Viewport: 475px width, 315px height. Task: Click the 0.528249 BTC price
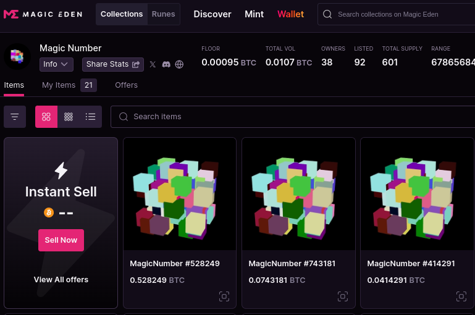(x=158, y=280)
